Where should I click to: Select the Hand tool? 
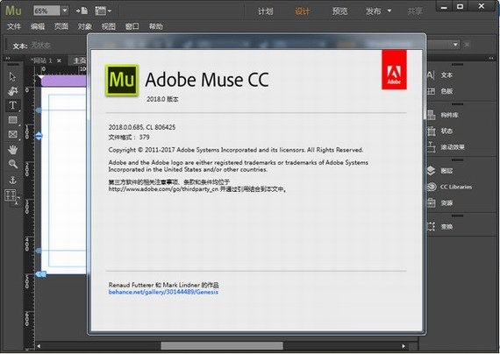pos(12,150)
